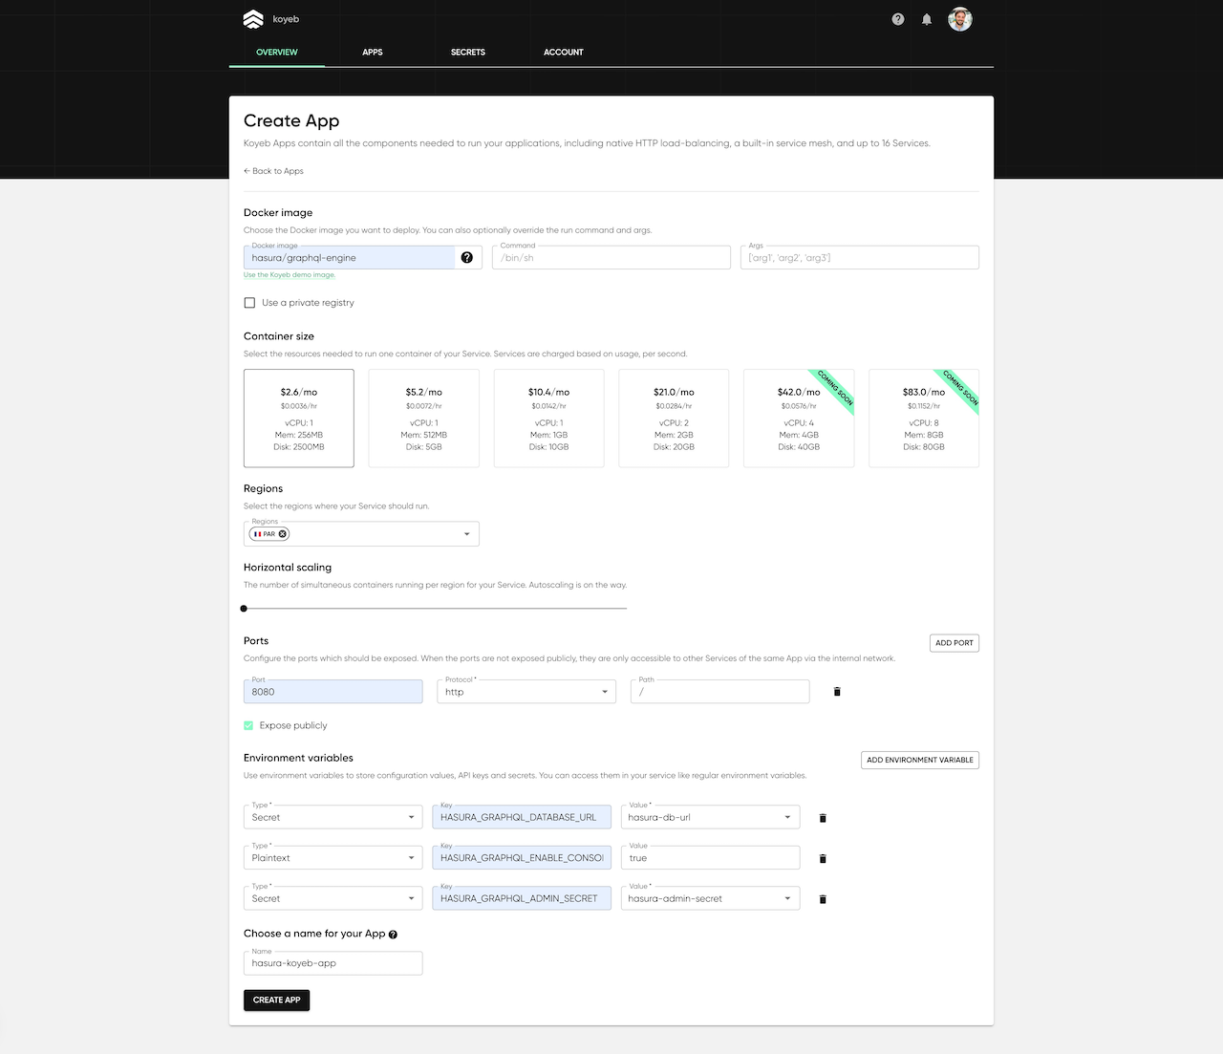Click the Koyeb logo icon
The width and height of the screenshot is (1223, 1054).
click(x=253, y=19)
